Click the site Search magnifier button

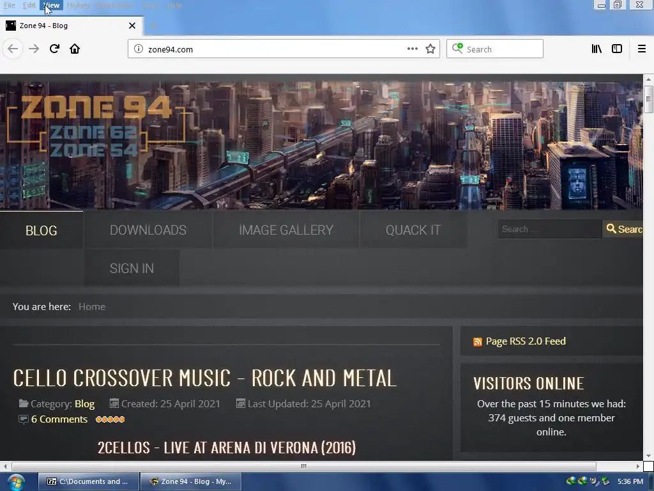click(x=625, y=229)
